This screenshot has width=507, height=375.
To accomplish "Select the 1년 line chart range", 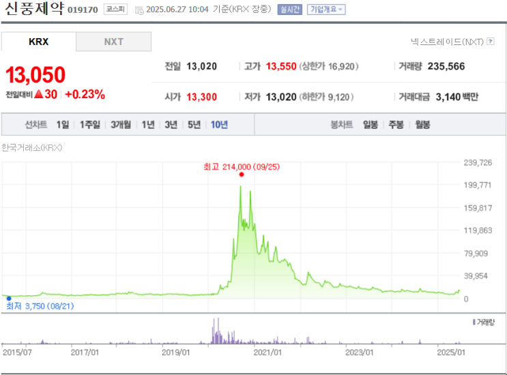I will (148, 124).
